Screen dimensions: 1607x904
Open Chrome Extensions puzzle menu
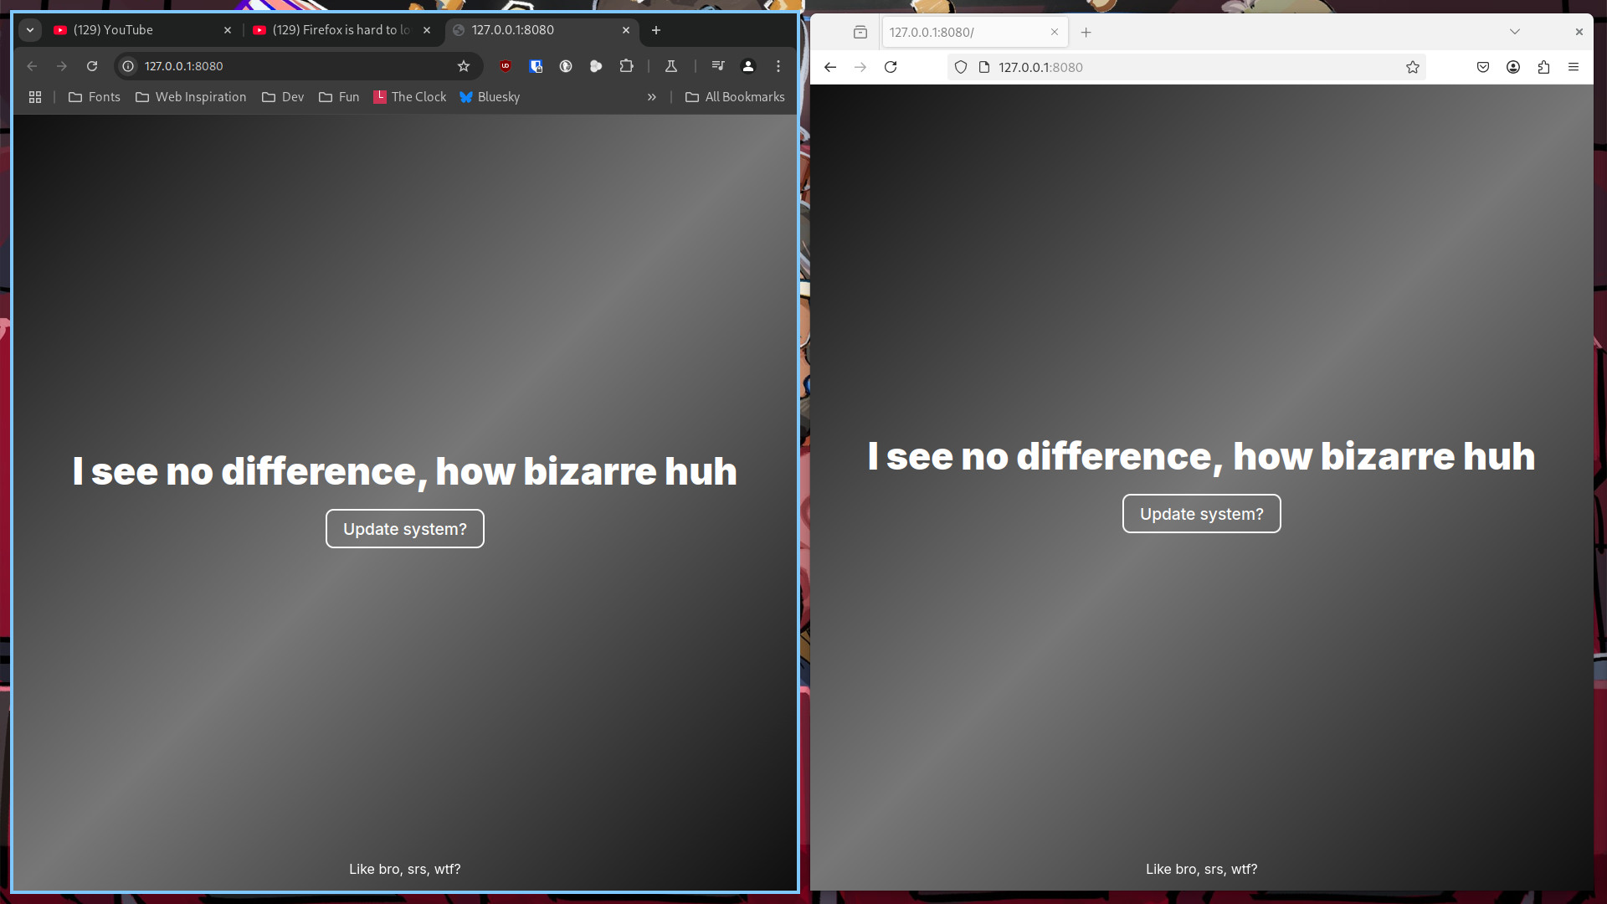click(x=626, y=66)
